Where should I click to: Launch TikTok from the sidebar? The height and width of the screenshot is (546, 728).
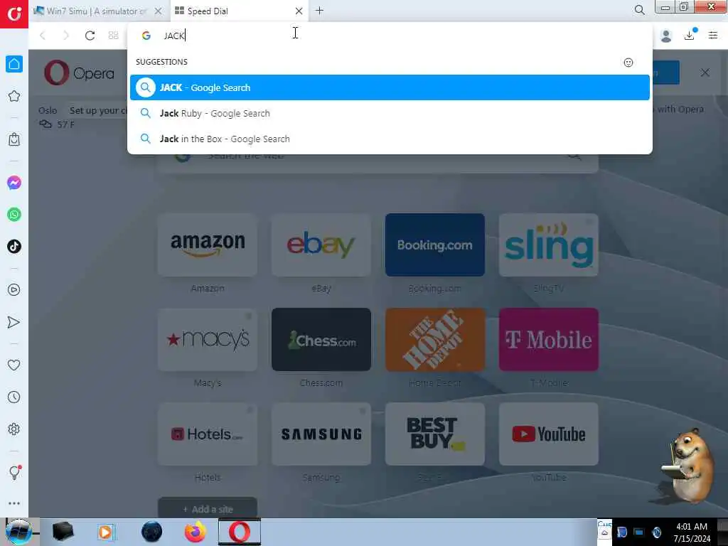[14, 246]
